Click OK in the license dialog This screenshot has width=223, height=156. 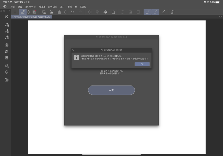142,64
